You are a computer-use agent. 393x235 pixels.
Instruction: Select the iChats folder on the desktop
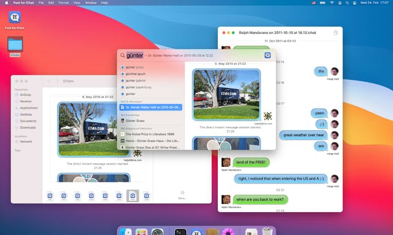[x=15, y=45]
